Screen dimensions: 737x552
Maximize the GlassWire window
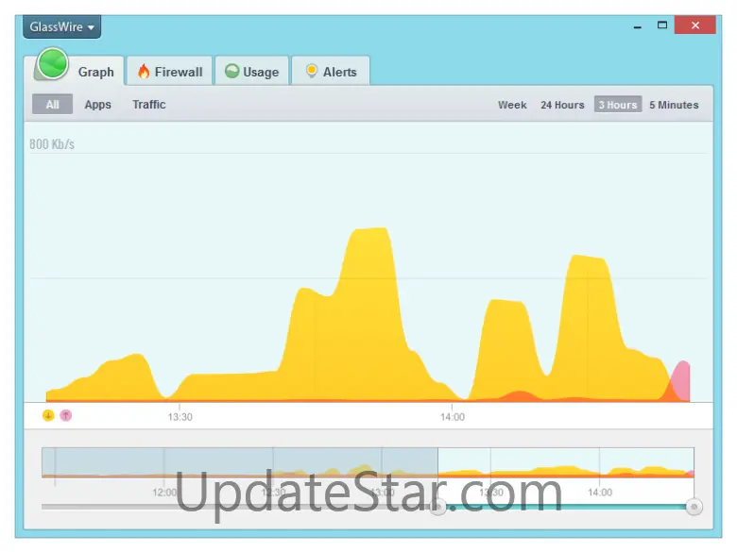coord(662,25)
